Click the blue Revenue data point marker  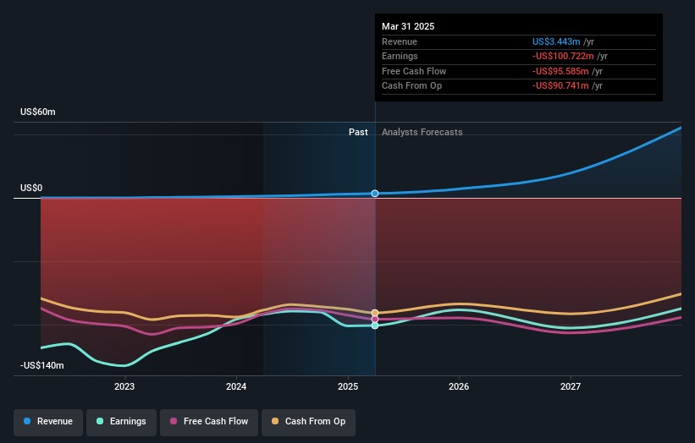[375, 194]
